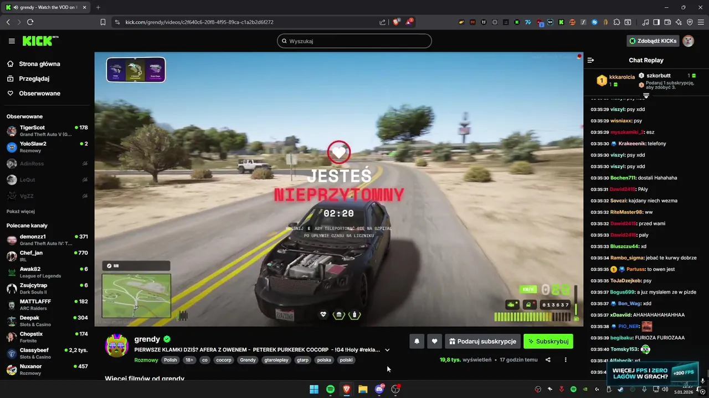Screen dimensions: 709x398
Task: Select the Polish language tag
Action: point(170,360)
